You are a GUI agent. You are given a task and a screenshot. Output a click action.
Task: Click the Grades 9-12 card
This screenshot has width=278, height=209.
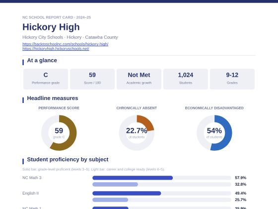[232, 79]
